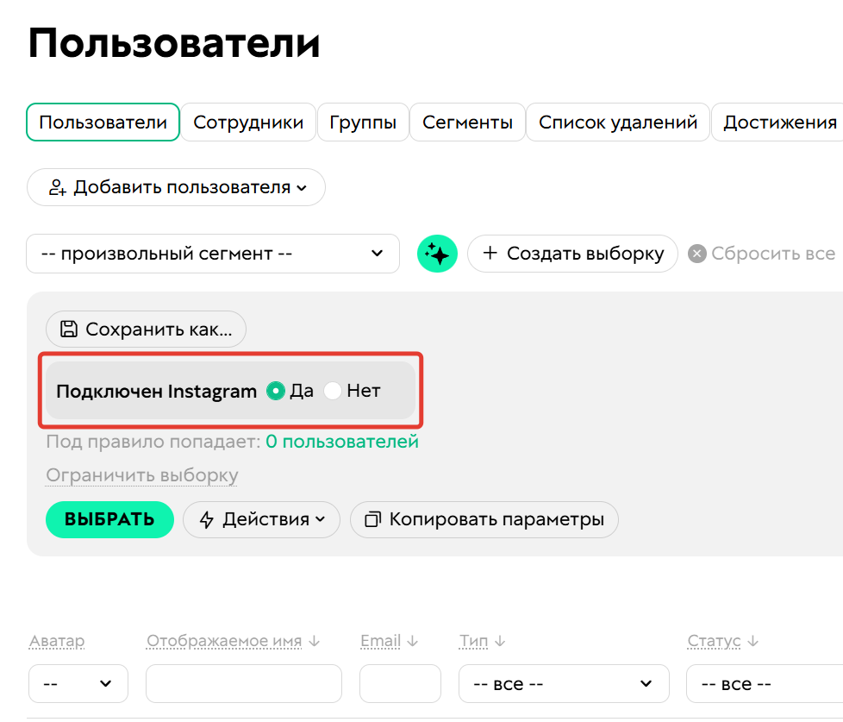The image size is (843, 722).
Task: Click the floppy disk save icon
Action: tap(69, 329)
